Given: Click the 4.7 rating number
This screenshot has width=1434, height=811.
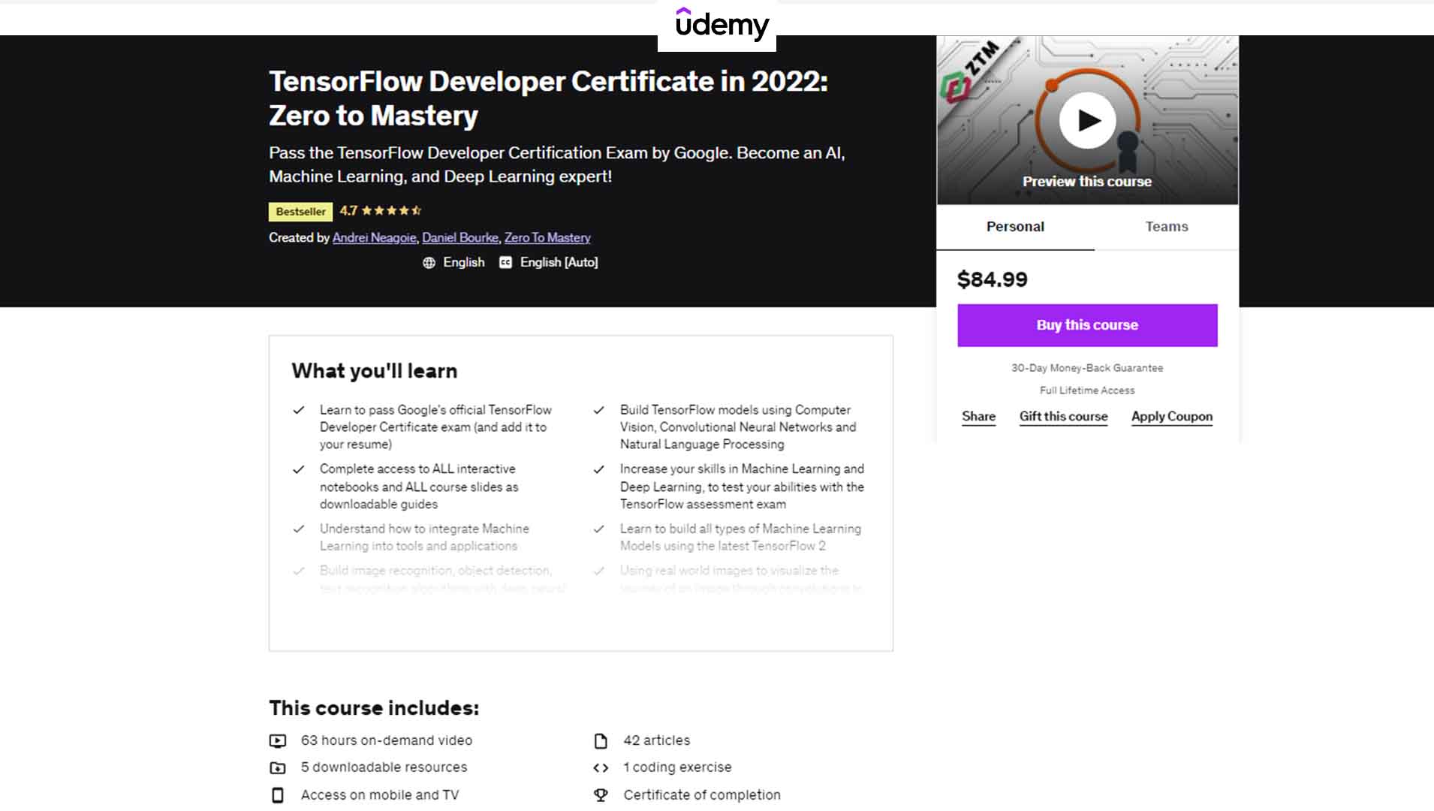Looking at the screenshot, I should [x=348, y=211].
